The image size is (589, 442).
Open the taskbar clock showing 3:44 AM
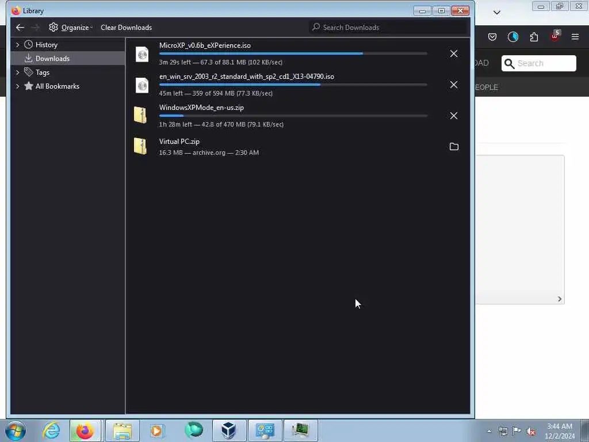tap(560, 431)
